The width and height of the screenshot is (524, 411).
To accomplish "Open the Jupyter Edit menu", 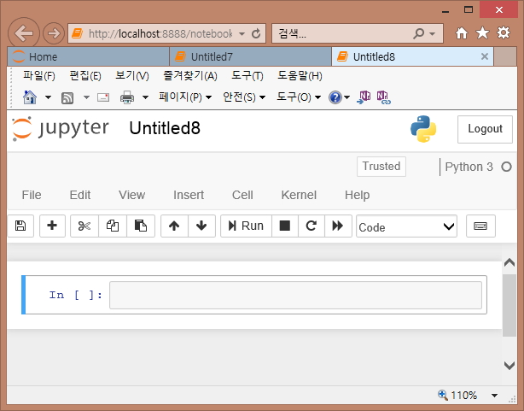I will 80,195.
